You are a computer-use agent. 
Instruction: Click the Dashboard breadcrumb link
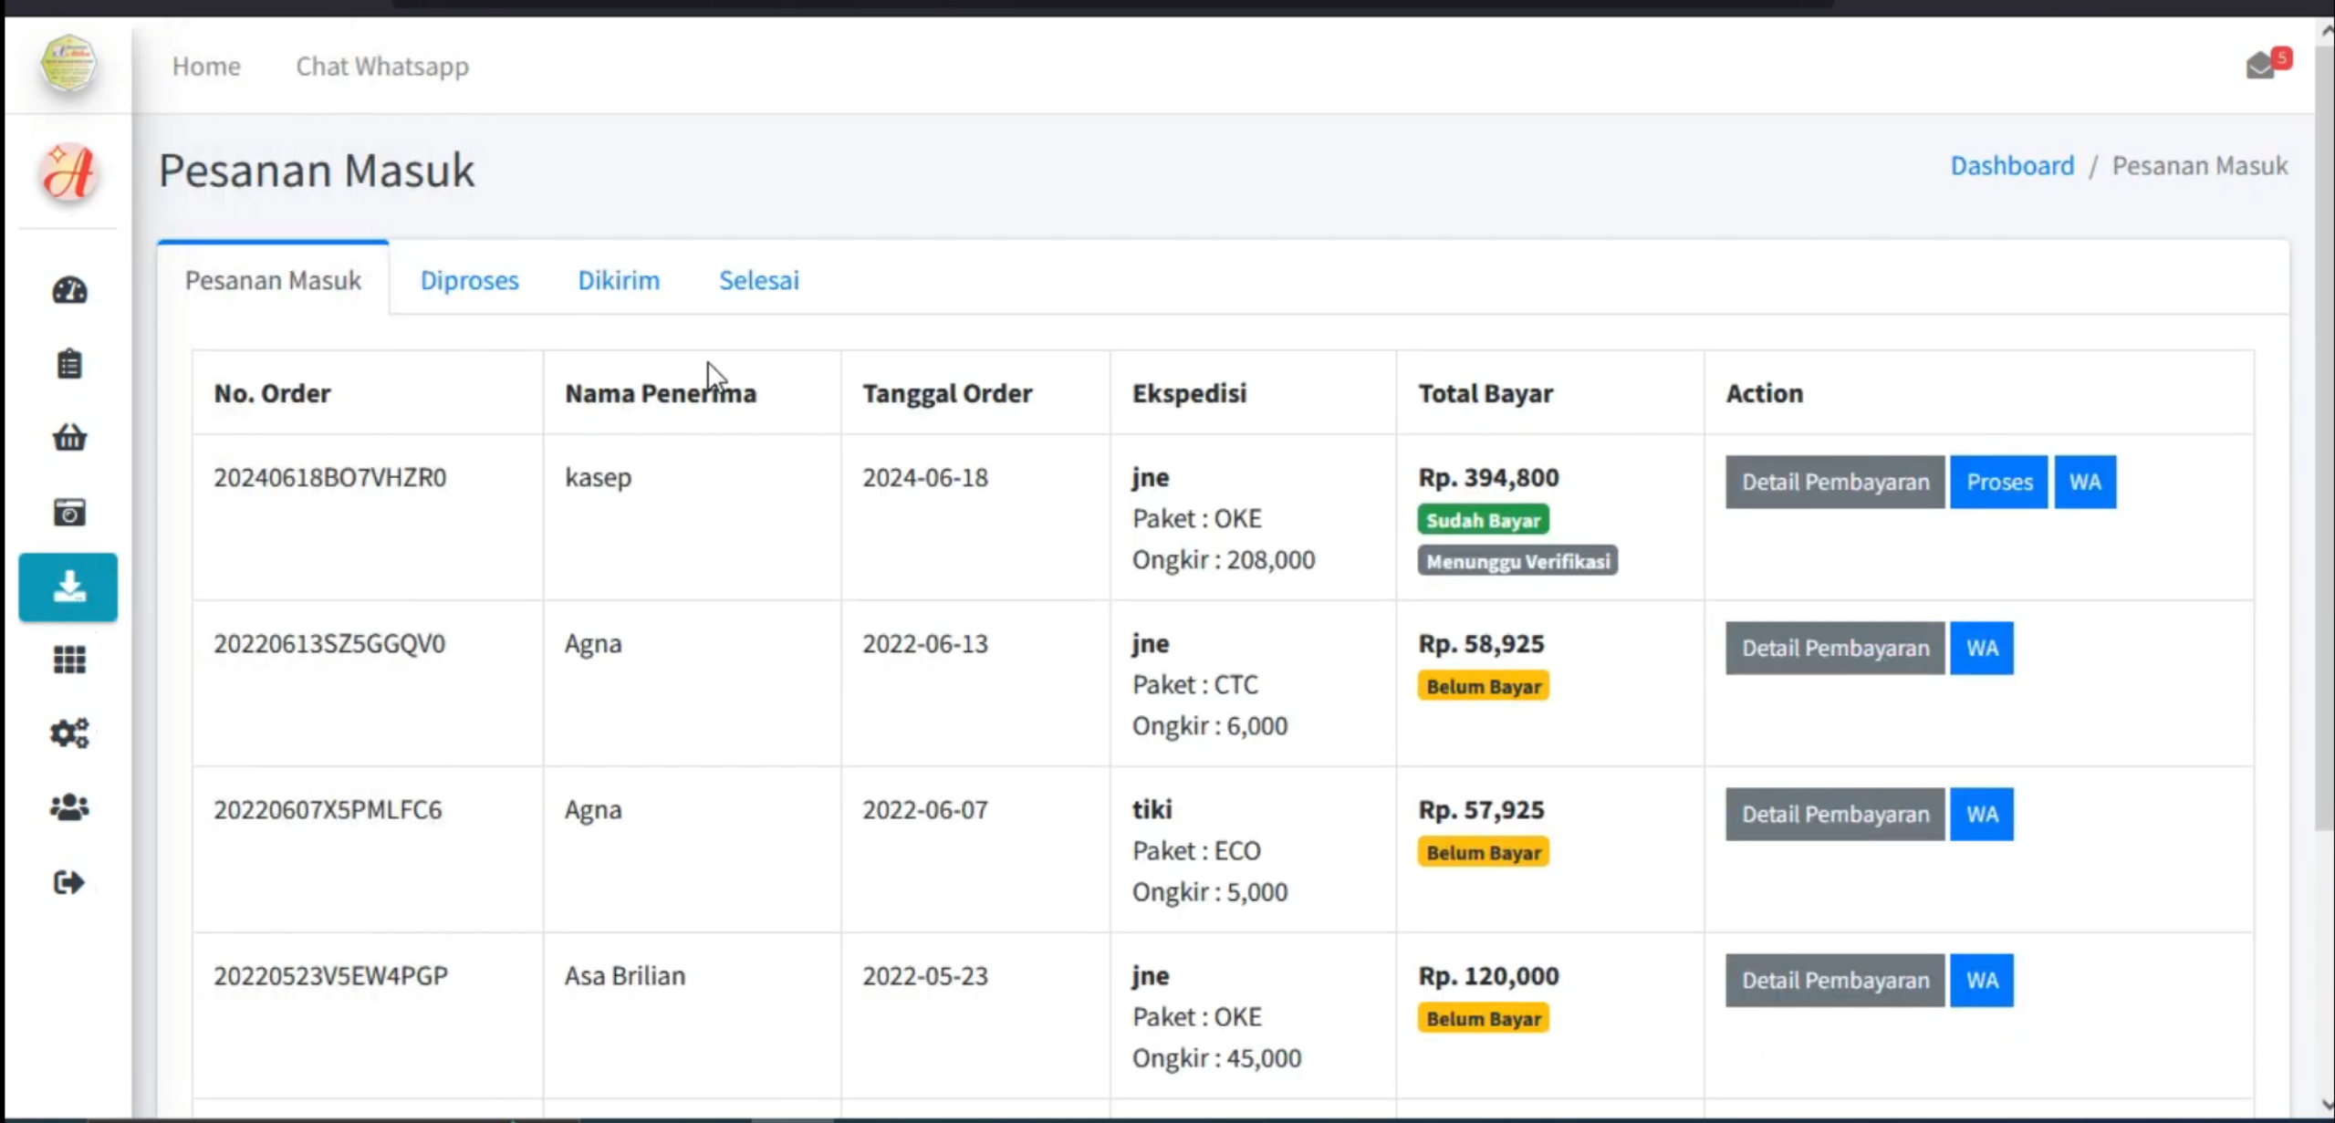pyautogui.click(x=2012, y=165)
